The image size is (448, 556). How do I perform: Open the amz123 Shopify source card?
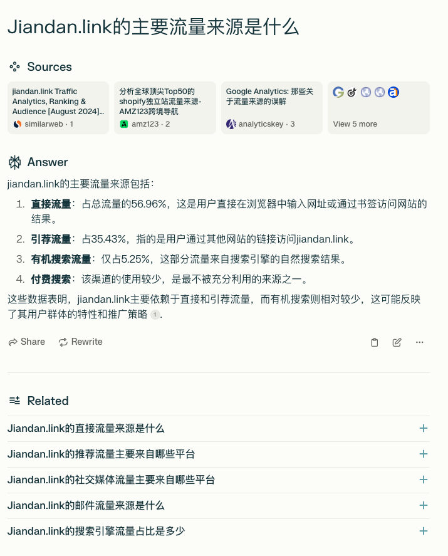pos(165,108)
